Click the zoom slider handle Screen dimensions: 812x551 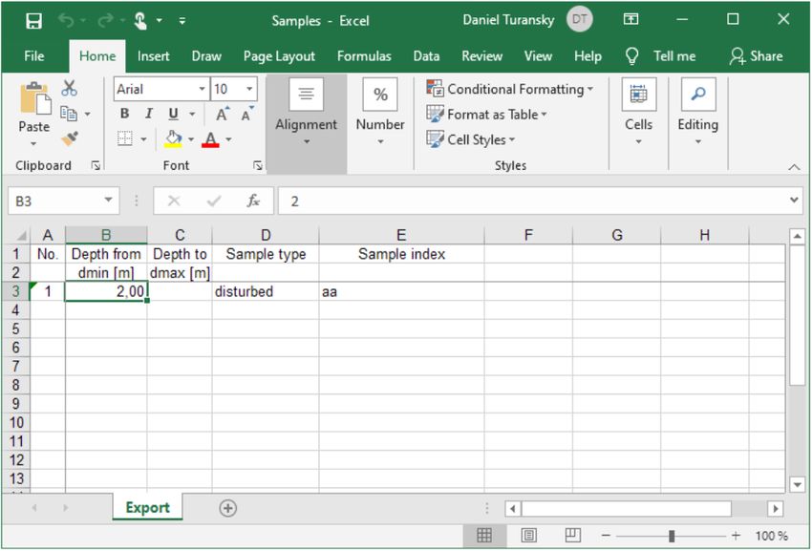tap(673, 536)
